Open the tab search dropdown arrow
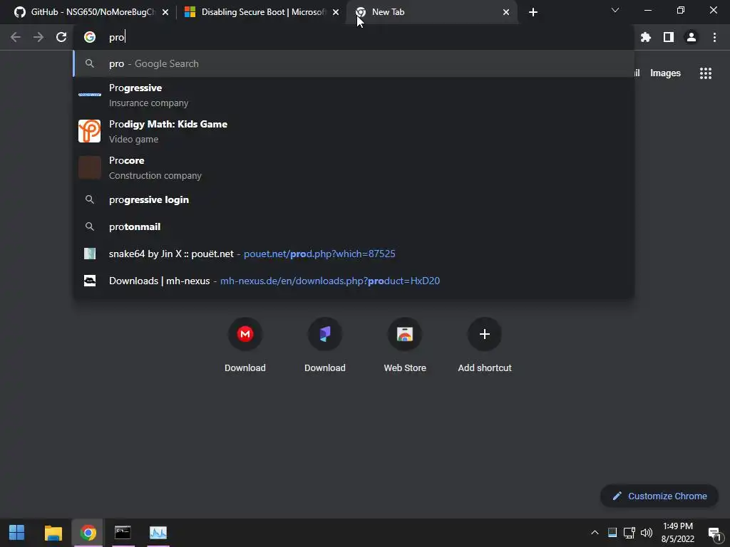This screenshot has width=730, height=547. coord(615,10)
